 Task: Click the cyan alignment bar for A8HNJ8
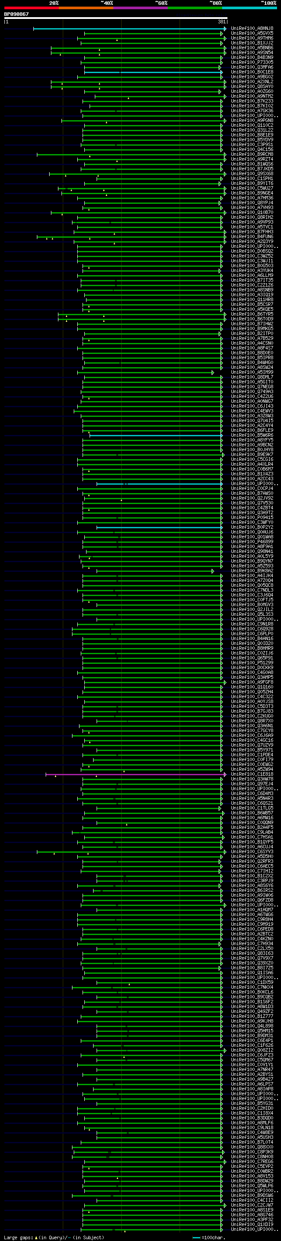[x=129, y=29]
